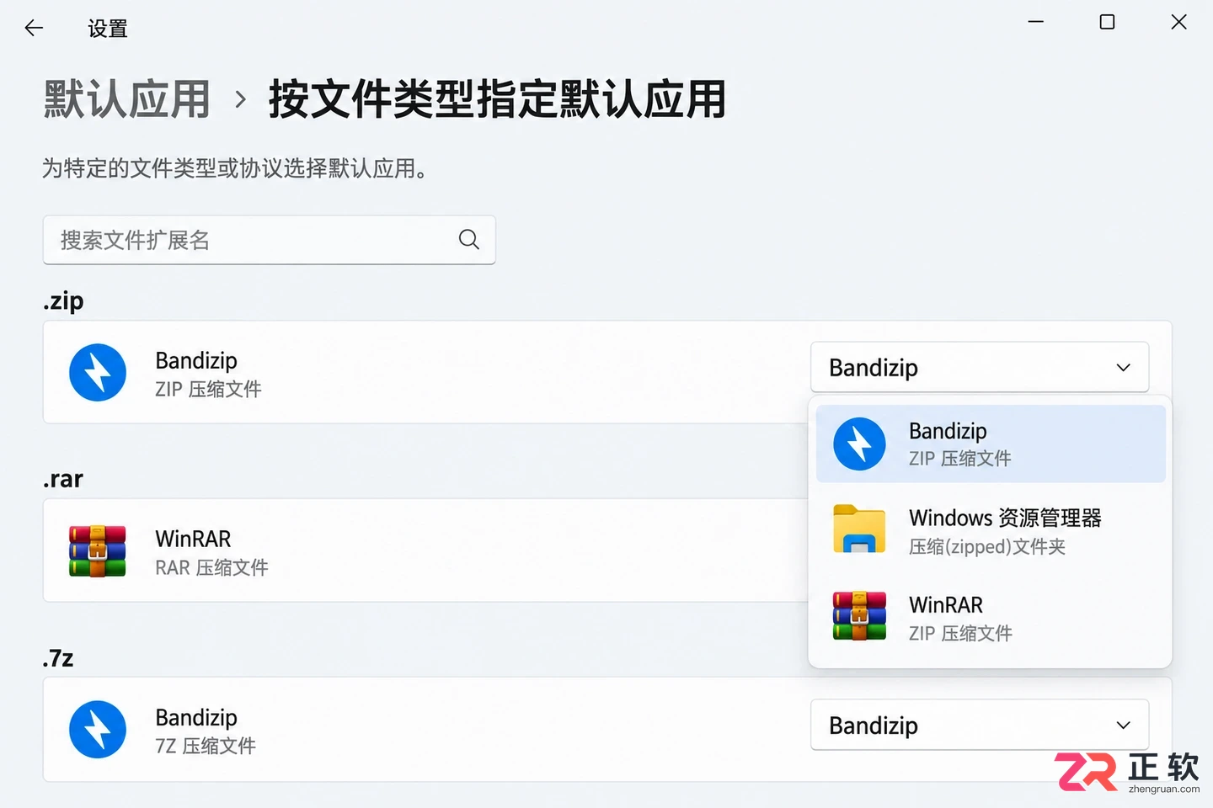Click the WinRAR icon in the dropdown list
Screen dimensions: 1213x808
point(859,616)
